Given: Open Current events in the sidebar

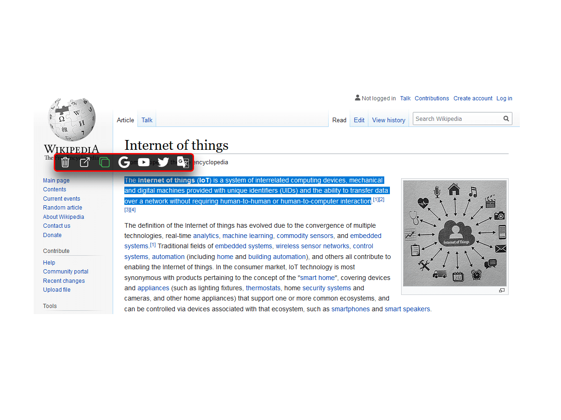Looking at the screenshot, I should [62, 199].
